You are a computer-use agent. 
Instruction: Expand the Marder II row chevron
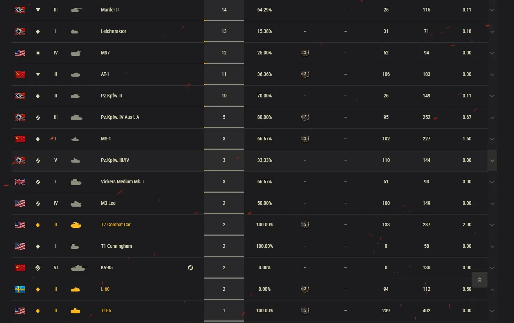[x=492, y=10]
